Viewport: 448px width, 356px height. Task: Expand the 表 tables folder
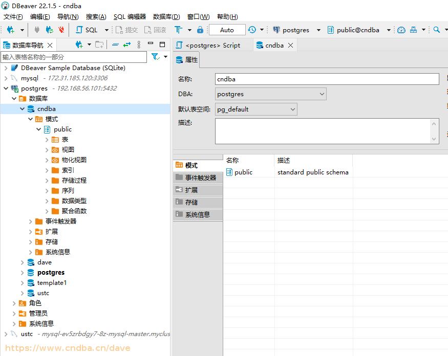coord(47,140)
